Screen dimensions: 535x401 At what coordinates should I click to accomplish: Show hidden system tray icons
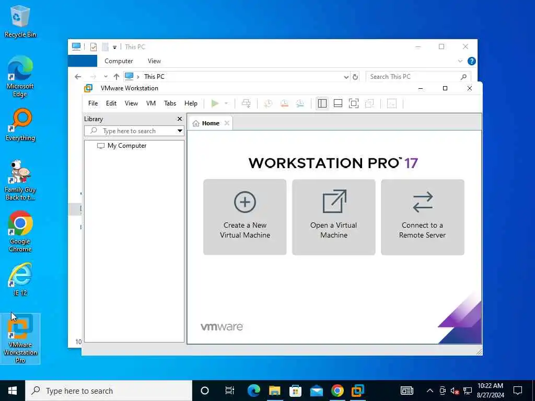(x=430, y=391)
